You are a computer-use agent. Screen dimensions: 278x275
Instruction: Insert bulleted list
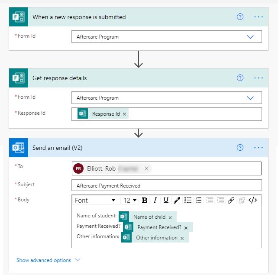188,201
